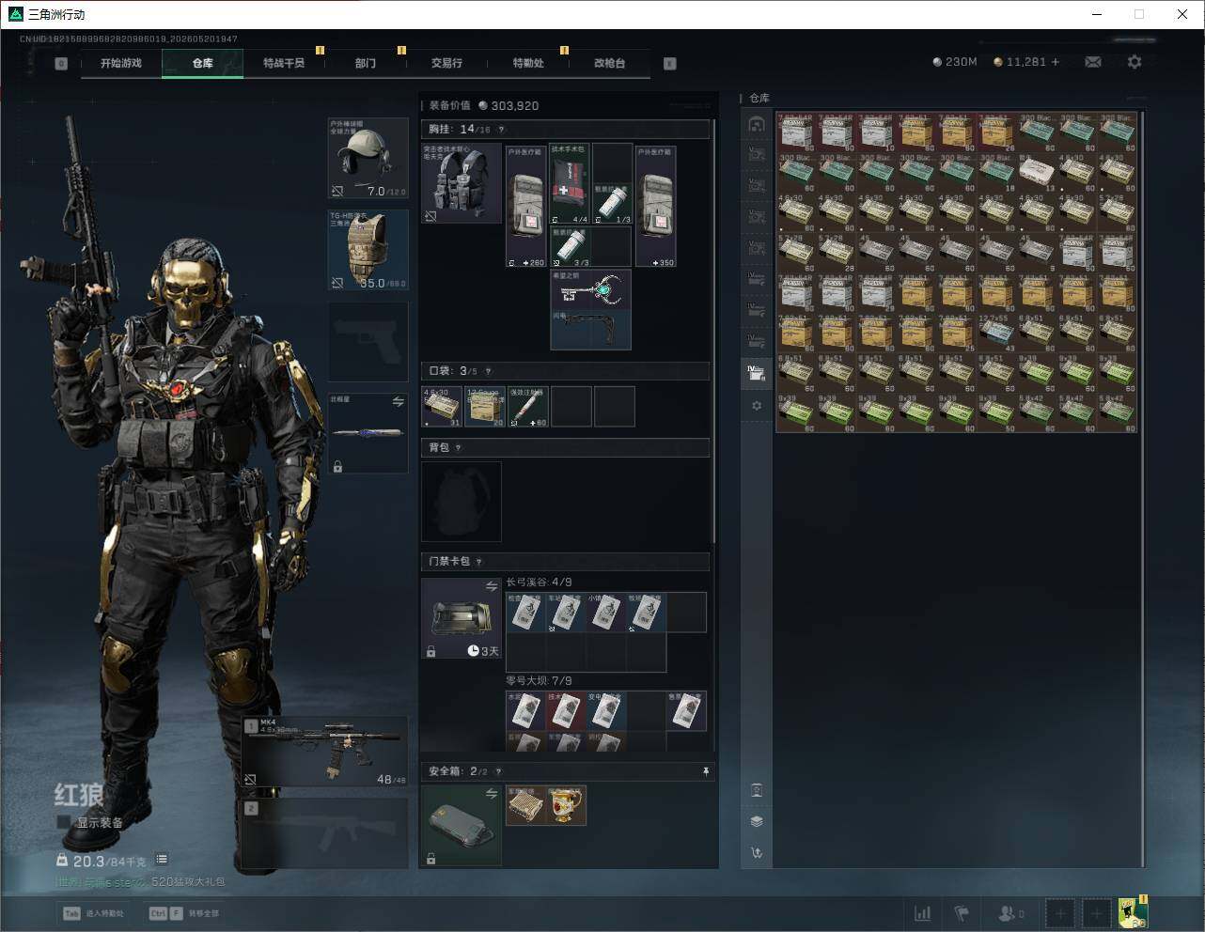Click the stacked layers sort icon

tap(757, 821)
